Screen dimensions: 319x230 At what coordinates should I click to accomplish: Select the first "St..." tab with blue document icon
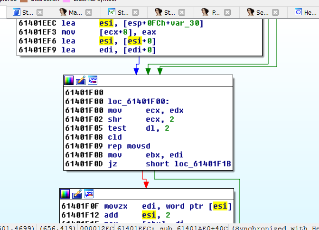pos(23,13)
